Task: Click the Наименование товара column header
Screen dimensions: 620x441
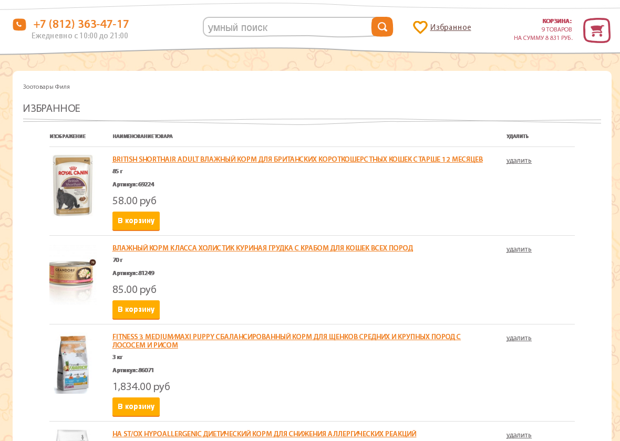Action: [142, 136]
